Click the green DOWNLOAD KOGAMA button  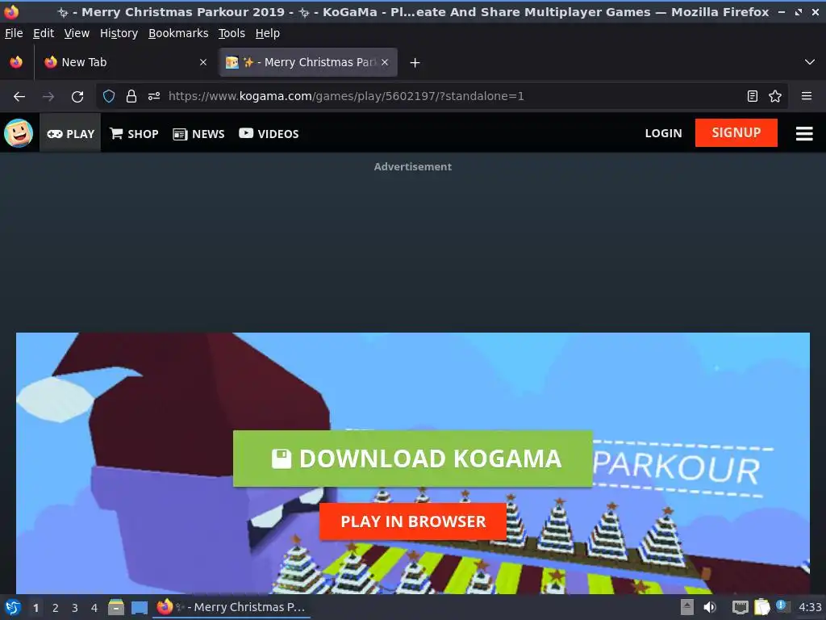pyautogui.click(x=413, y=459)
